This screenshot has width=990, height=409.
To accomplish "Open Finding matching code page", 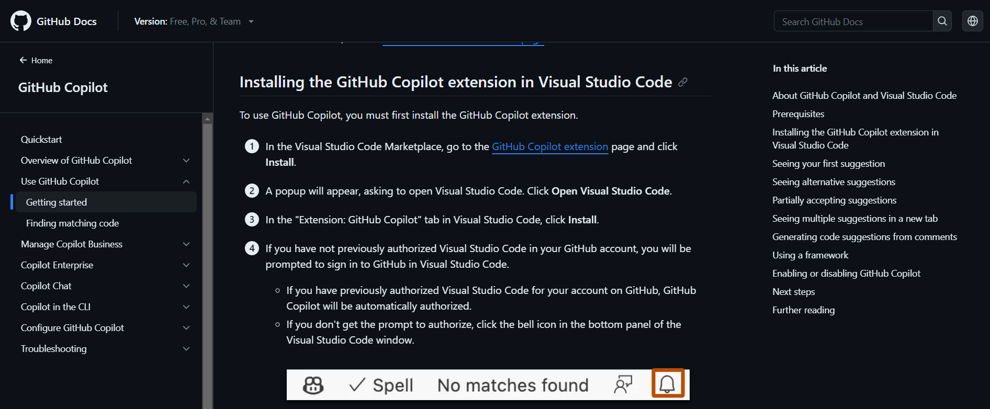I will pyautogui.click(x=72, y=223).
